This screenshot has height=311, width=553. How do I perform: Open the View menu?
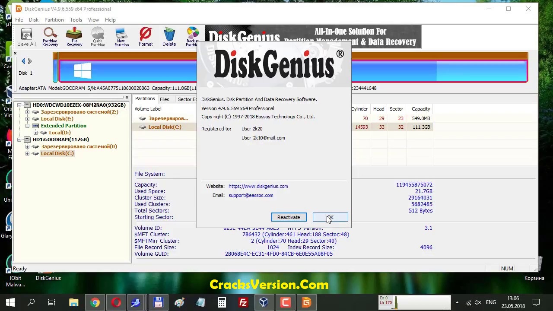tap(93, 20)
